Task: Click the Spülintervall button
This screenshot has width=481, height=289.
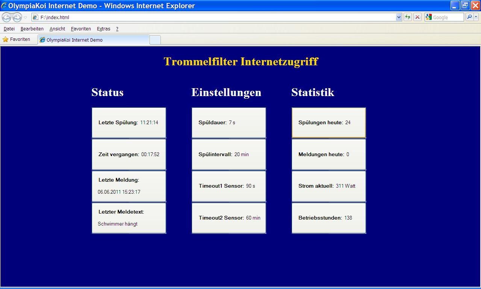Action: point(229,155)
